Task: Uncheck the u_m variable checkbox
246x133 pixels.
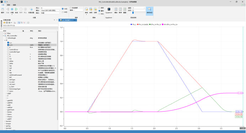Action: [8, 45]
